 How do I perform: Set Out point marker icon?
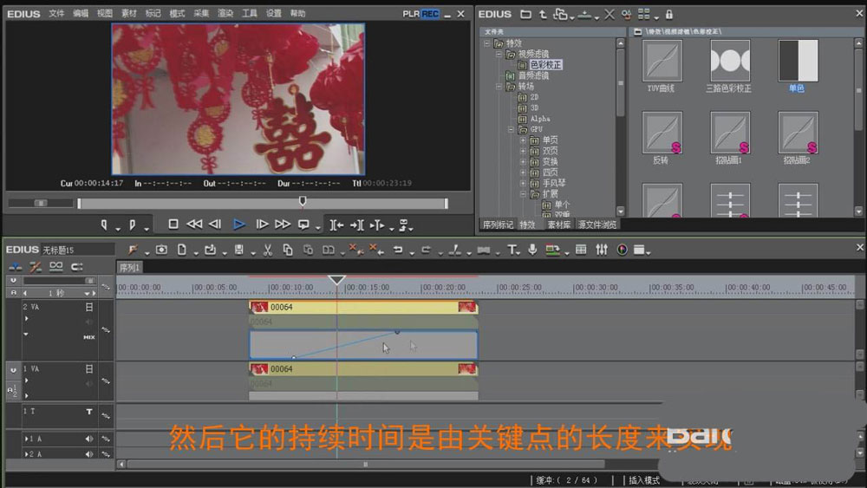click(x=132, y=224)
